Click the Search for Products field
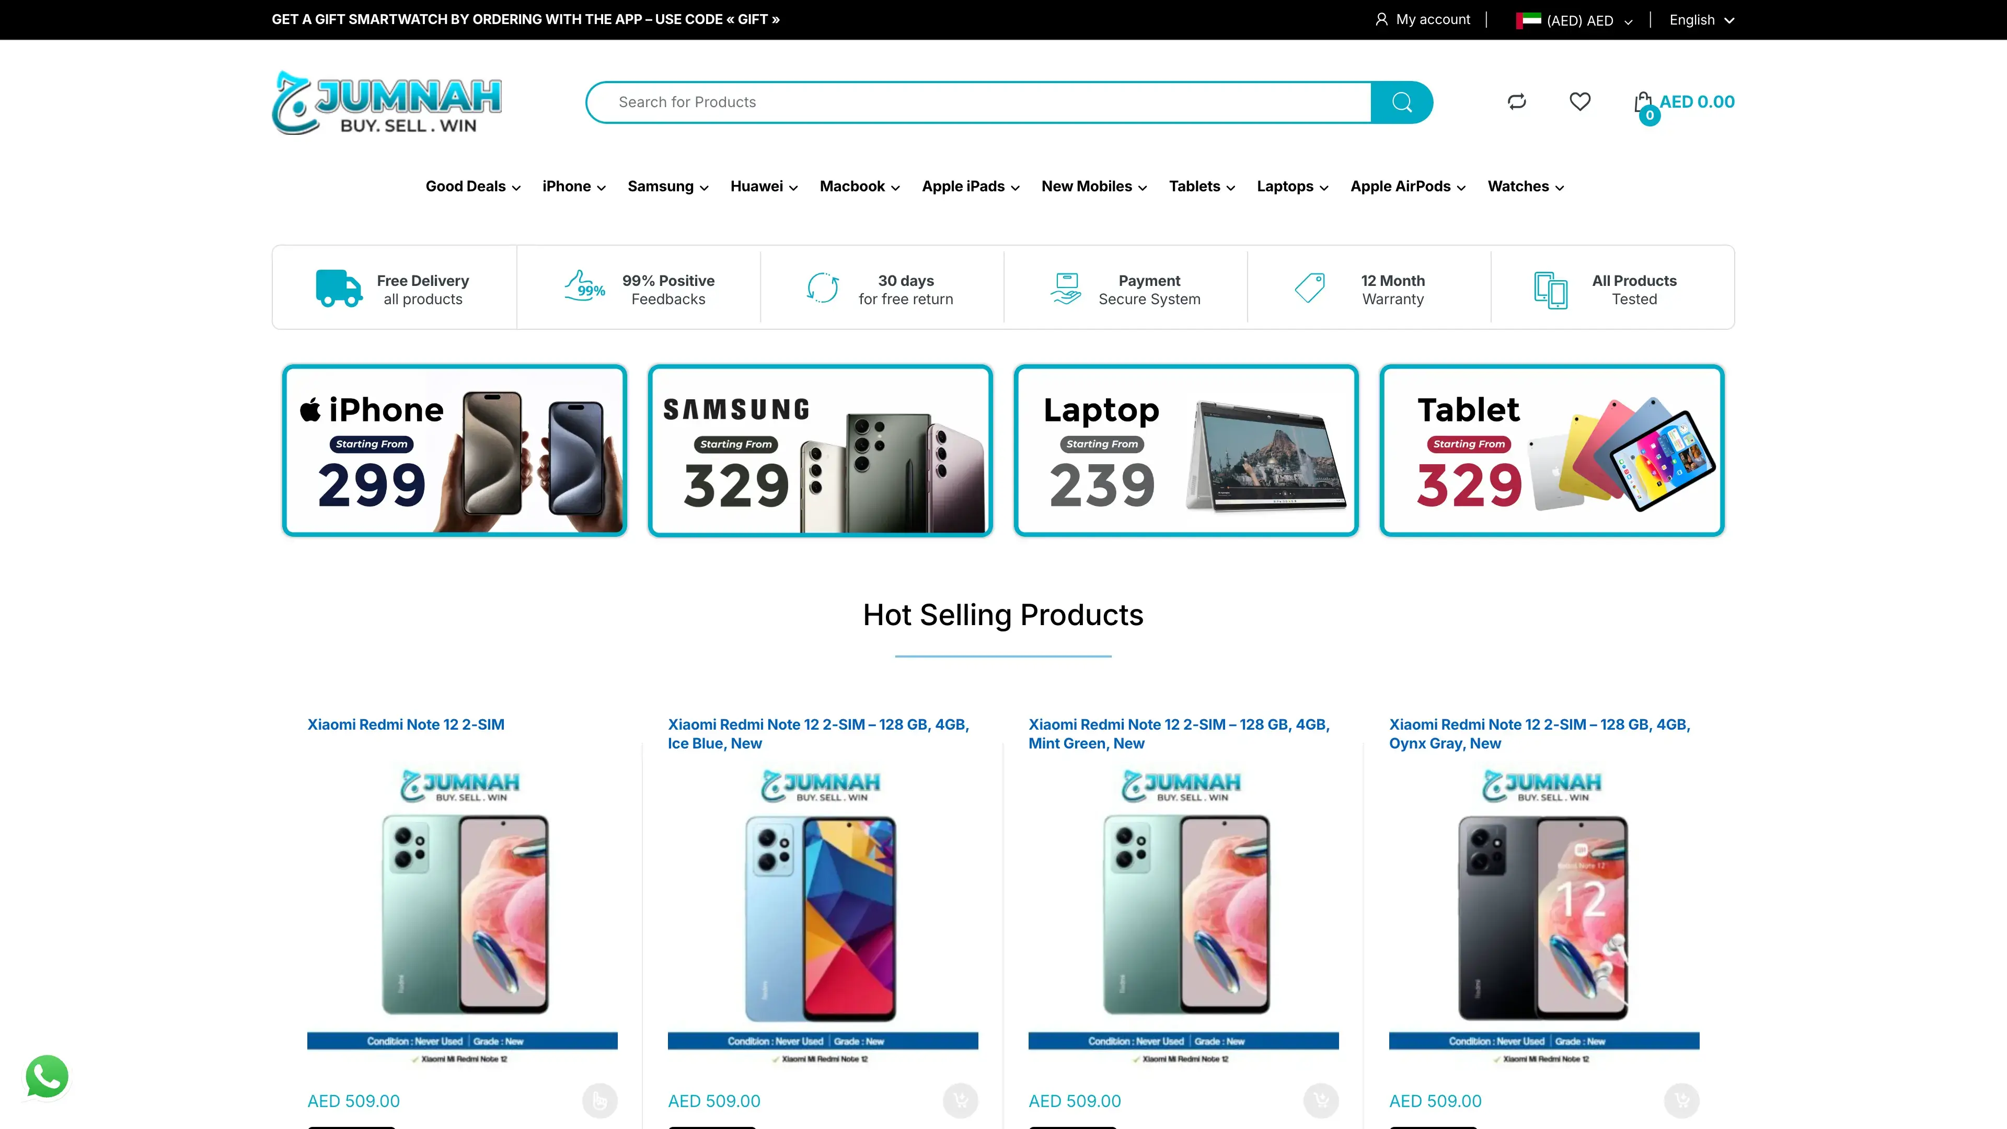 [x=978, y=102]
